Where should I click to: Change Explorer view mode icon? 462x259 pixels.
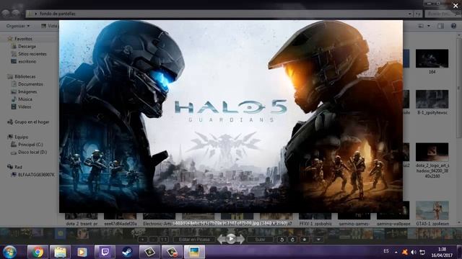pos(421,26)
